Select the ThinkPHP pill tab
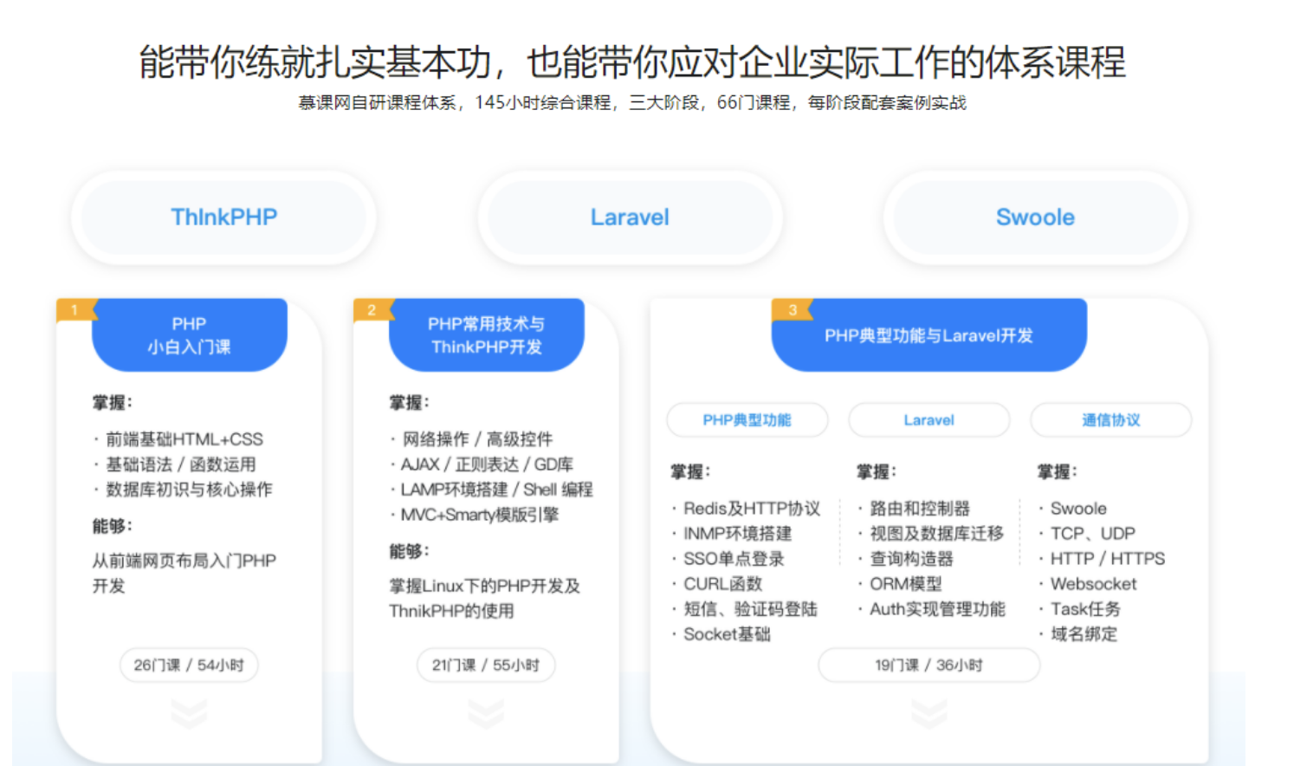The height and width of the screenshot is (766, 1294). (223, 217)
